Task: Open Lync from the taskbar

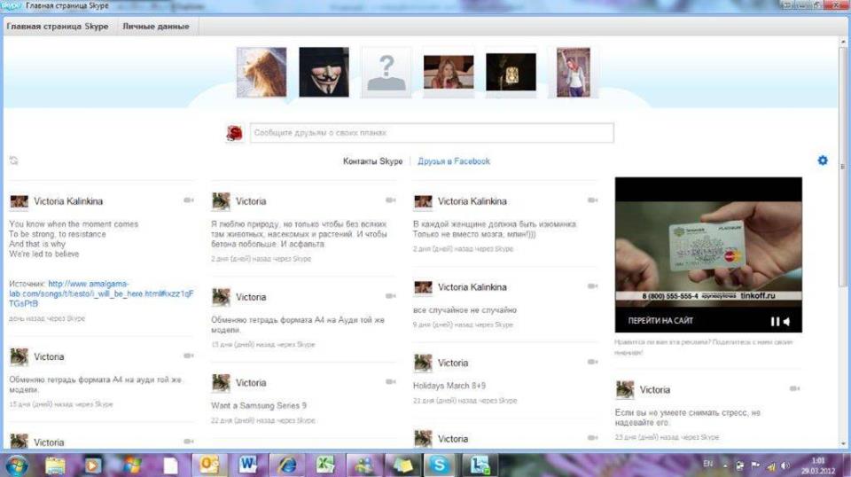Action: (x=480, y=465)
